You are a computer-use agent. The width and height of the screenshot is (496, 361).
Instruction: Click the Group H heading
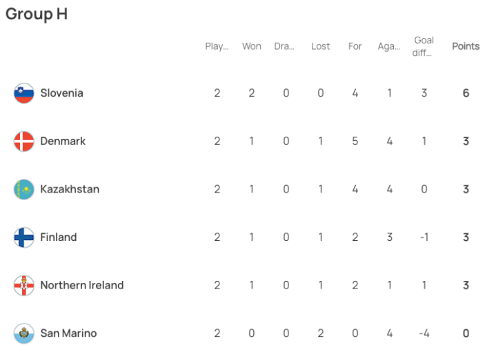coord(37,14)
